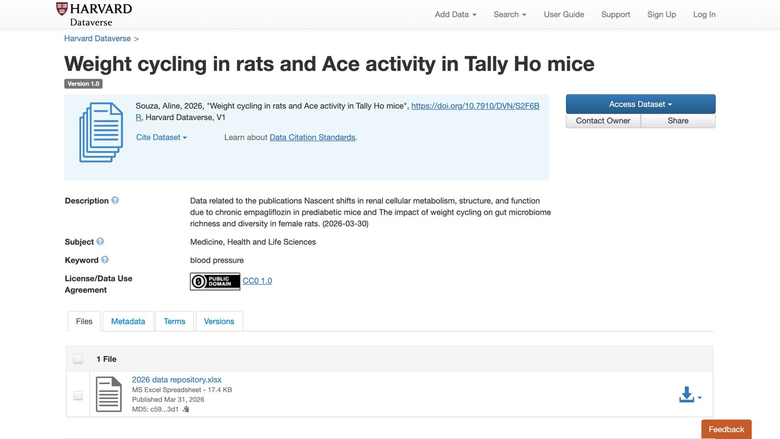Viewport: 780px width, 439px height.
Task: Open the Data Citation Standards link
Action: pyautogui.click(x=313, y=137)
